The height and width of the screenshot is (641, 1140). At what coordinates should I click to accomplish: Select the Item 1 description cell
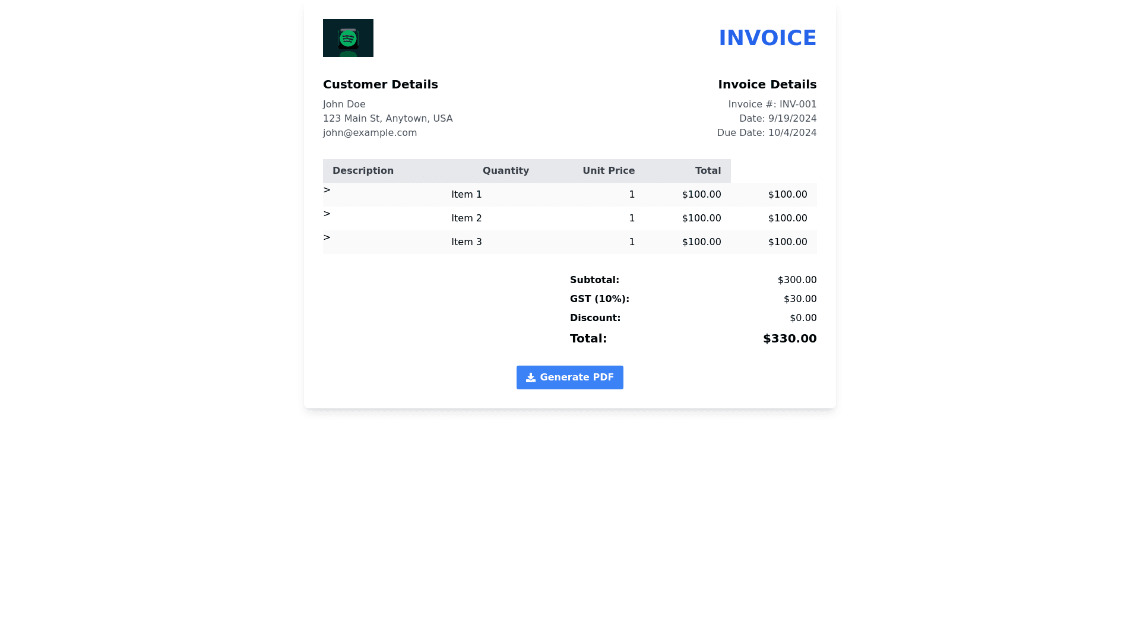(466, 195)
